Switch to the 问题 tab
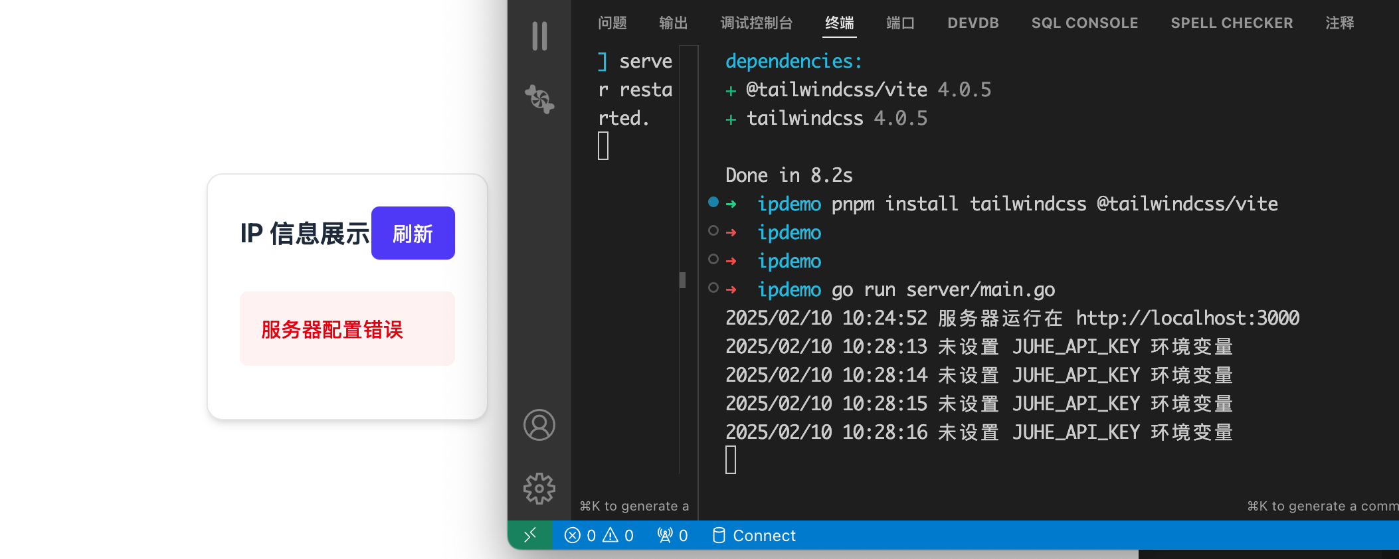Image resolution: width=1399 pixels, height=559 pixels. click(x=612, y=23)
